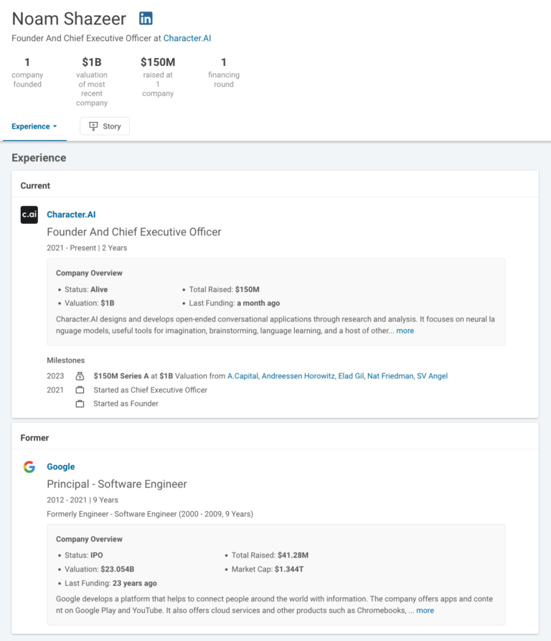The width and height of the screenshot is (551, 641).
Task: Click the funding round icon next to 2023 milestone
Action: click(x=81, y=375)
